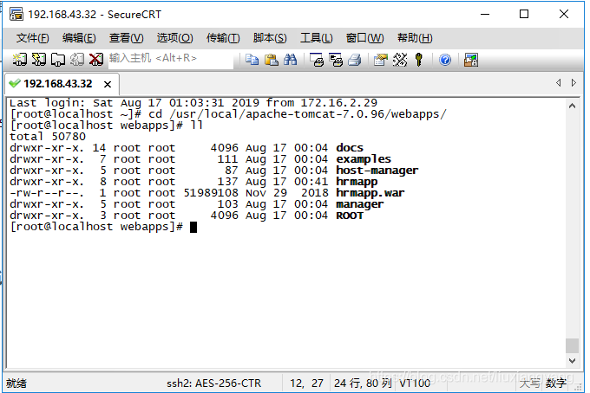Click the greyed-out Reconnect icon
This screenshot has height=393, width=590.
point(77,60)
